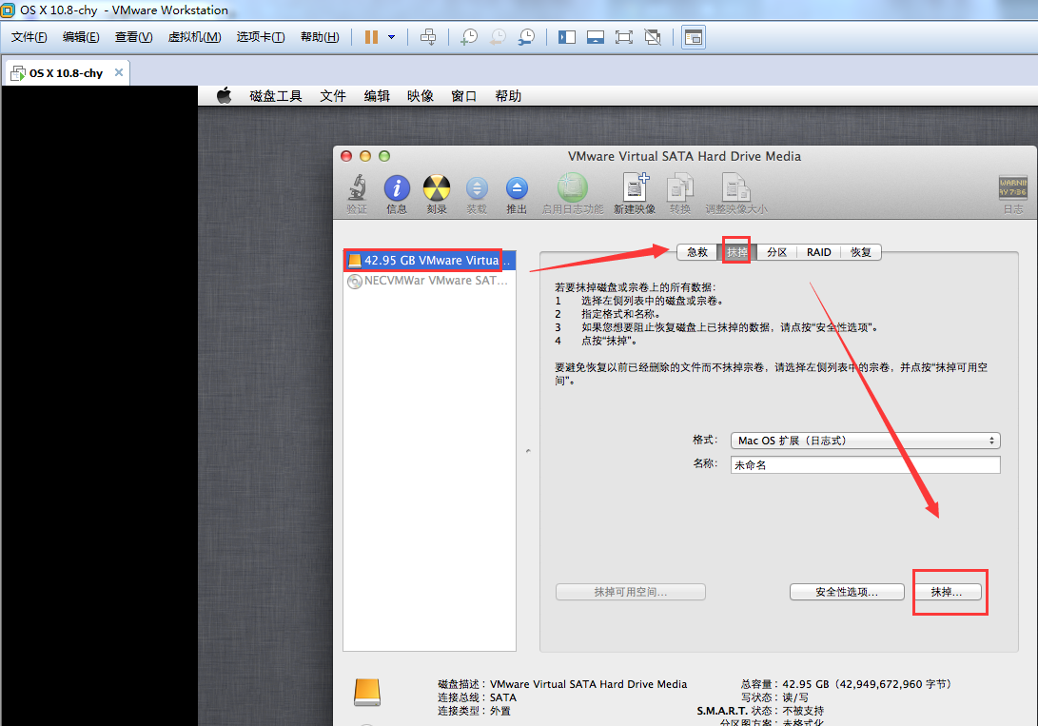Click the 调整映像大小 icon
Screen dimensions: 1038x726
click(735, 194)
